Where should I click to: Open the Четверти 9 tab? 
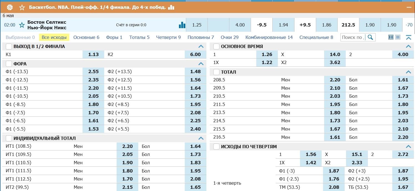click(168, 37)
